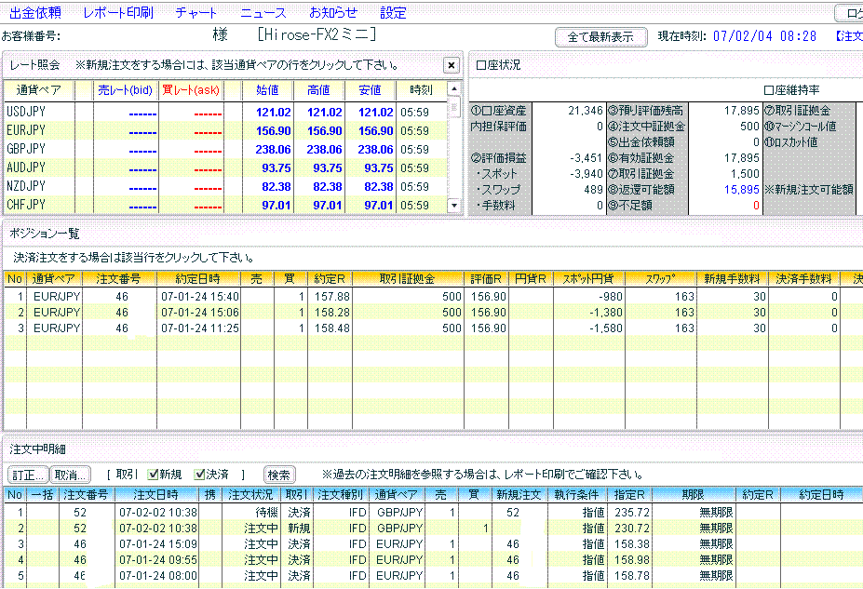This screenshot has width=863, height=589.
Task: Toggle the 新規 checkbox
Action: click(x=153, y=474)
